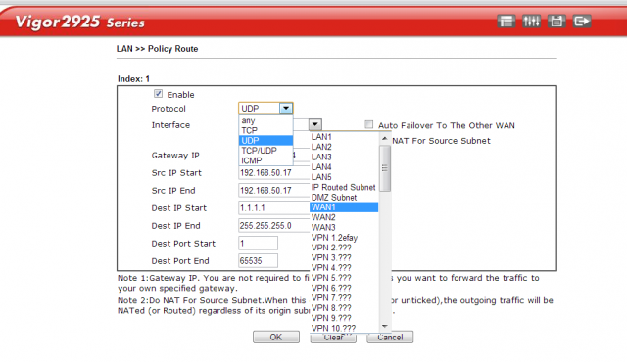Open the dashboard list icon in header
Screen dimensions: 627x362
tap(506, 22)
